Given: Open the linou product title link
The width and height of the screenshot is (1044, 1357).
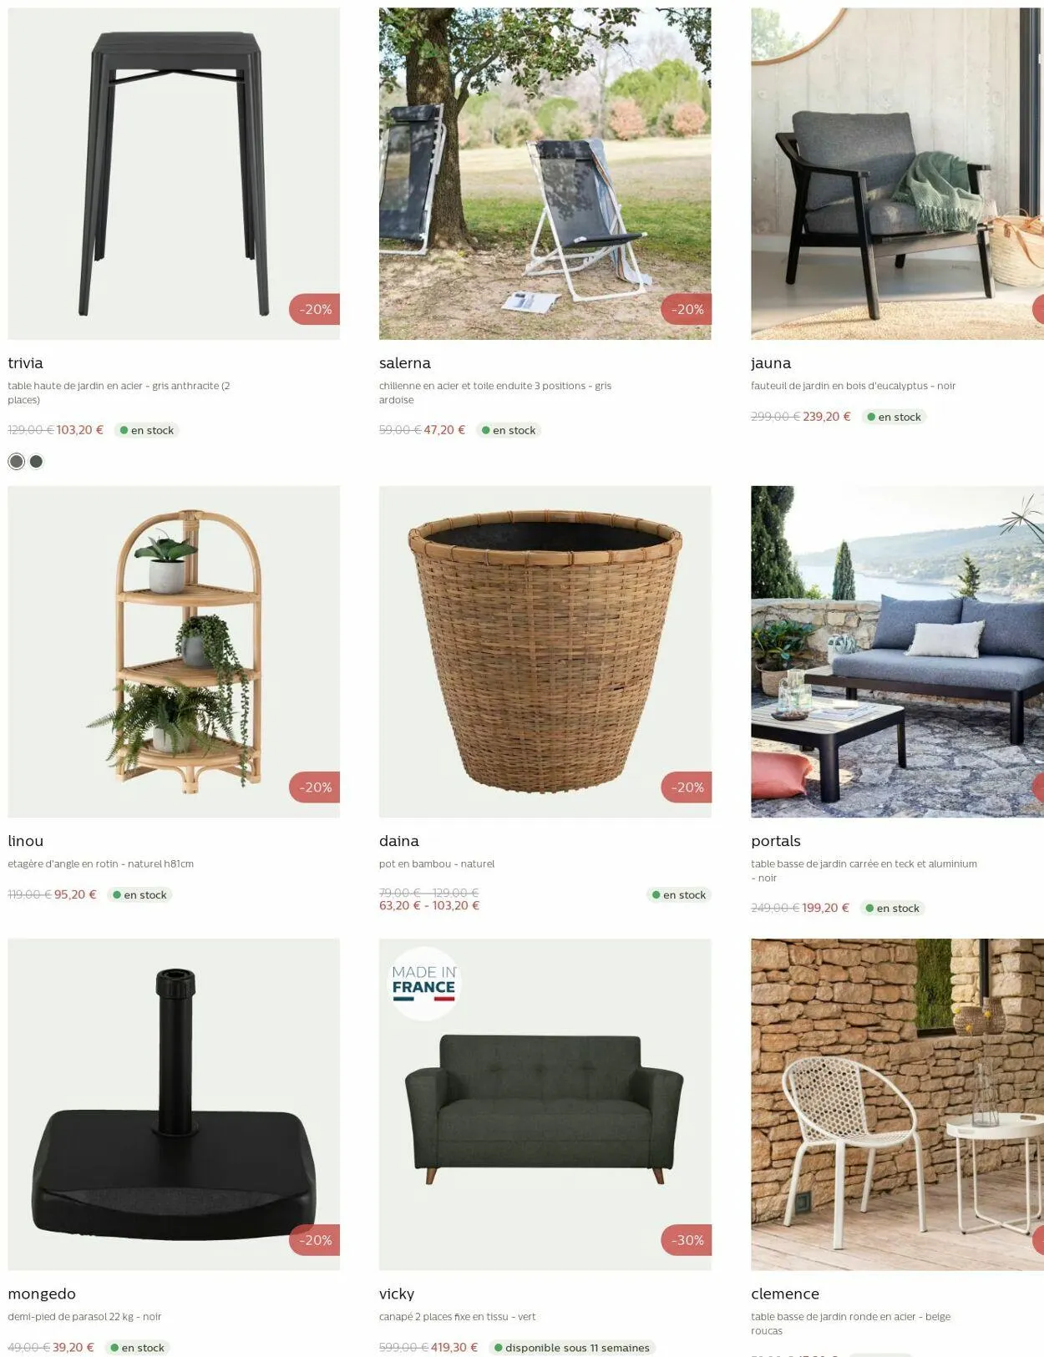Looking at the screenshot, I should (x=26, y=841).
